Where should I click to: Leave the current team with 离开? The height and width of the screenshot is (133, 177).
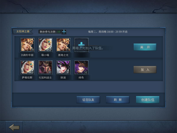[145, 47]
